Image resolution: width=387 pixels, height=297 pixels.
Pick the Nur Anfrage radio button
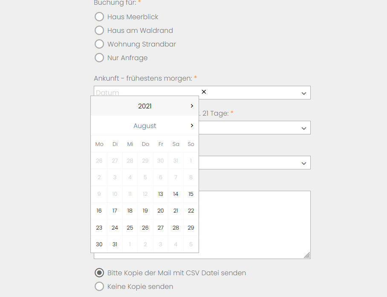point(99,58)
